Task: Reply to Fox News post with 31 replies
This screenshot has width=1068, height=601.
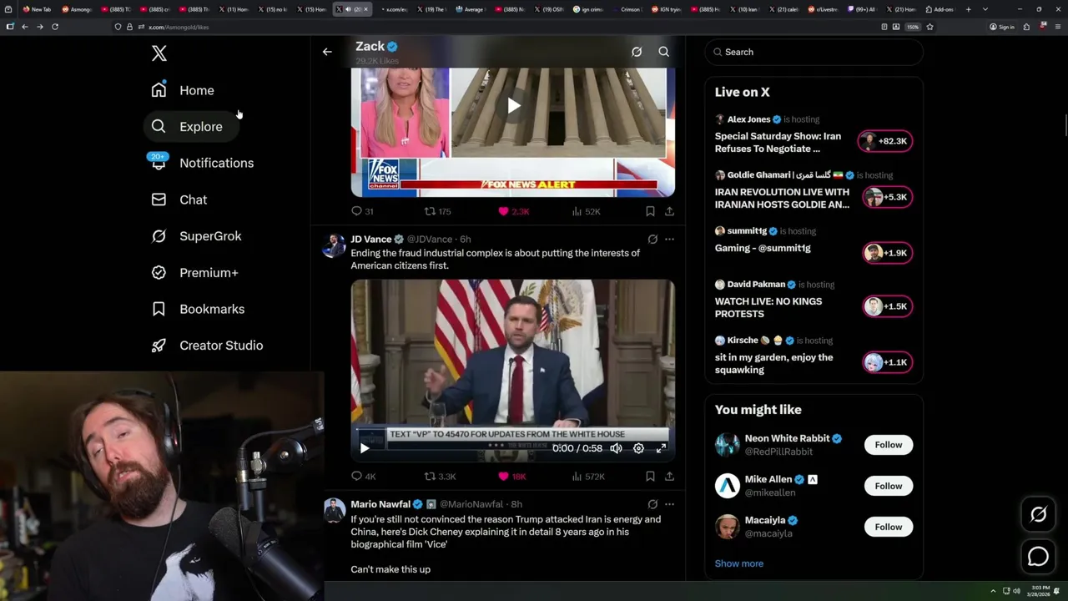Action: pyautogui.click(x=362, y=211)
